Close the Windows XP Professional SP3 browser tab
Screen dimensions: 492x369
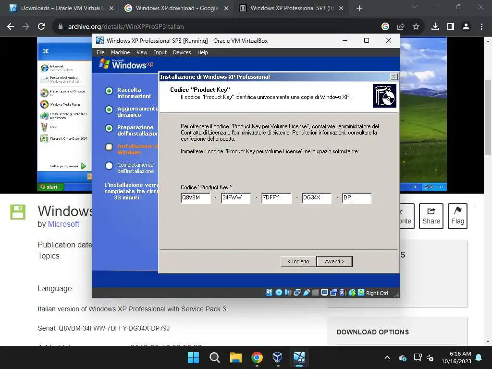(342, 8)
